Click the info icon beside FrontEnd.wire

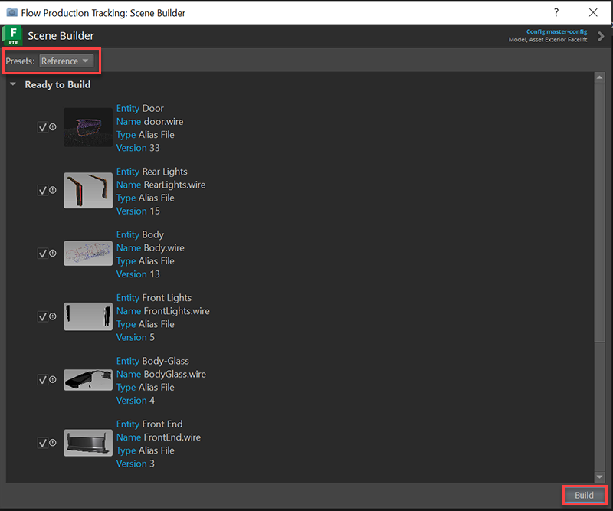click(53, 443)
